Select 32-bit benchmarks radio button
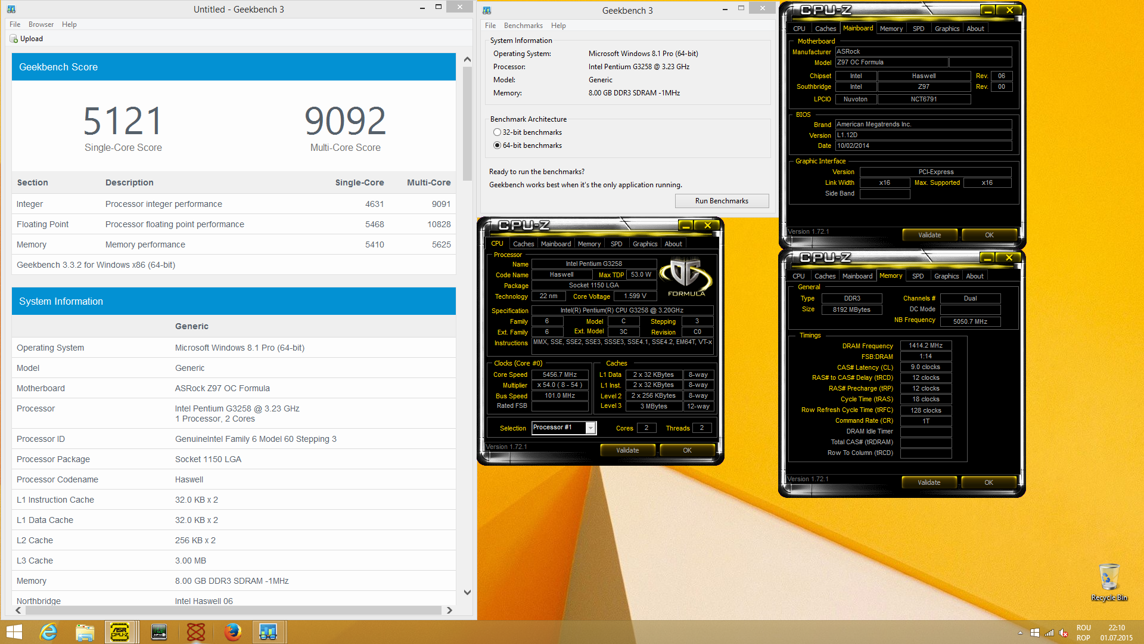The width and height of the screenshot is (1144, 644). click(x=497, y=132)
